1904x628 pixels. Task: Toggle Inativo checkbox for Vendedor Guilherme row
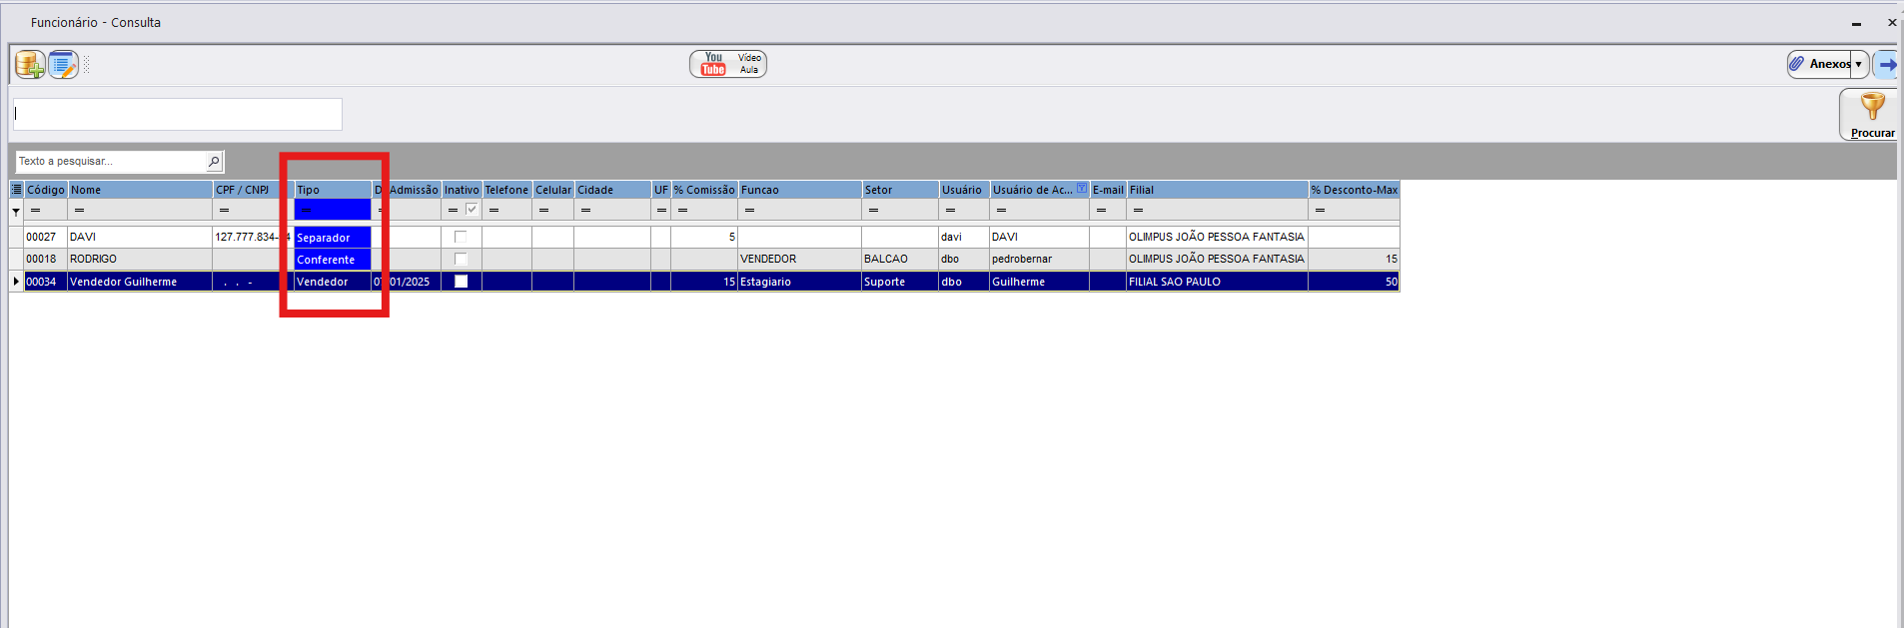(x=461, y=282)
